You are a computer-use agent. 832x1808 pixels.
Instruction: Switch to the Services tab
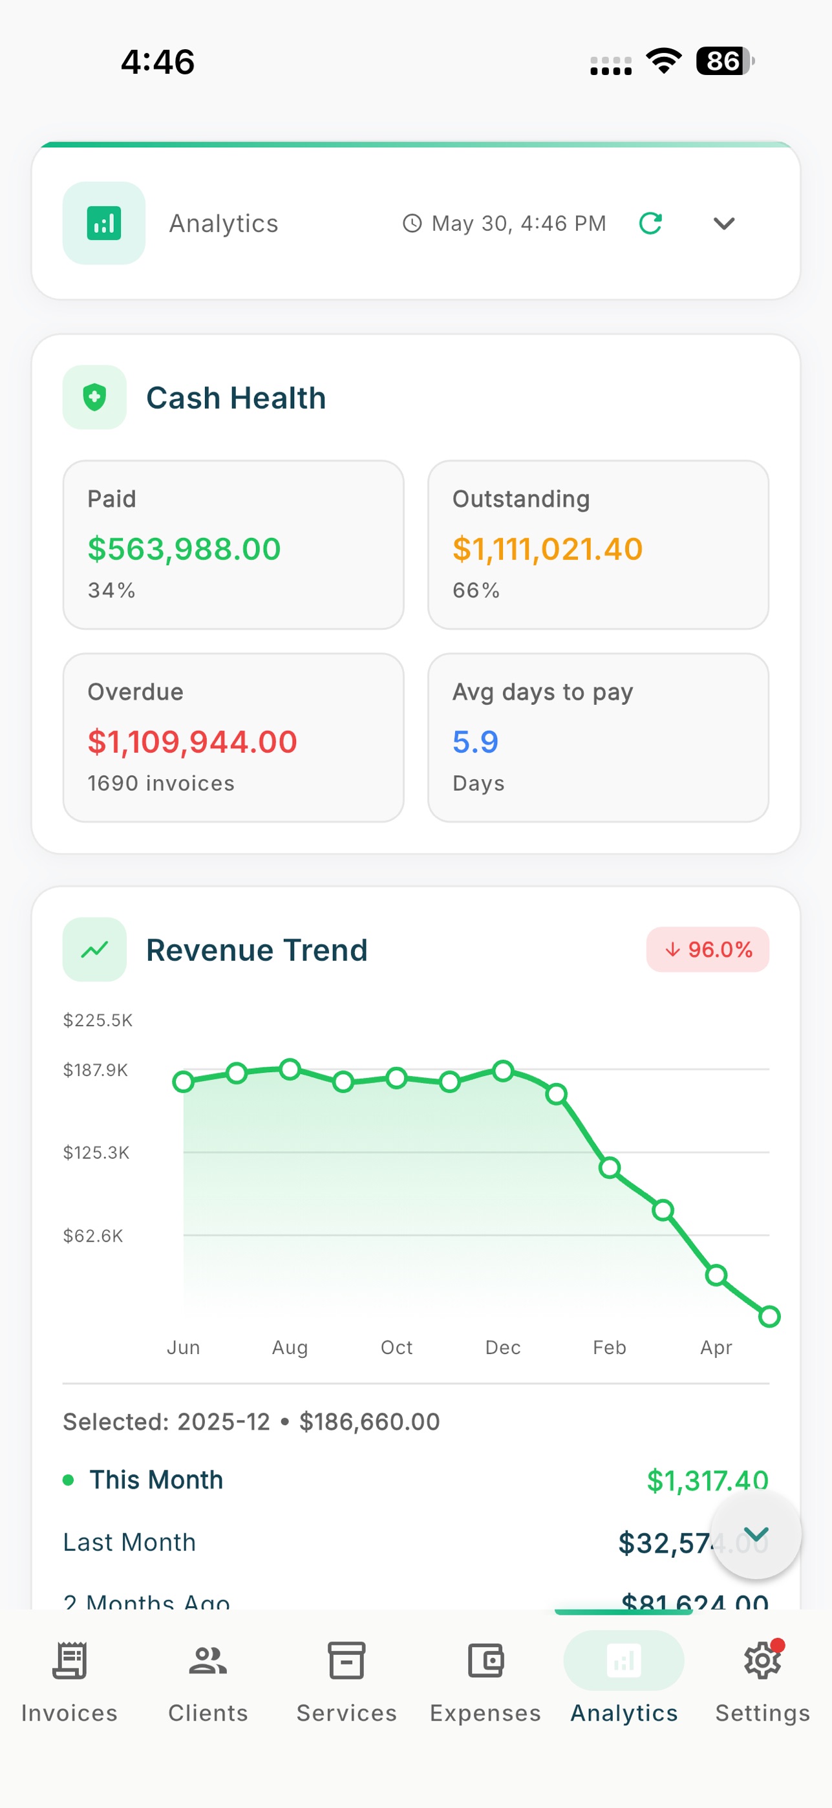(x=347, y=1683)
